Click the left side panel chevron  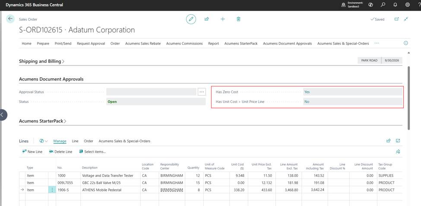click(3, 115)
